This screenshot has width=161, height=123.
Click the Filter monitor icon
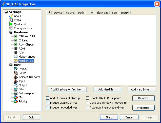tap(16, 89)
